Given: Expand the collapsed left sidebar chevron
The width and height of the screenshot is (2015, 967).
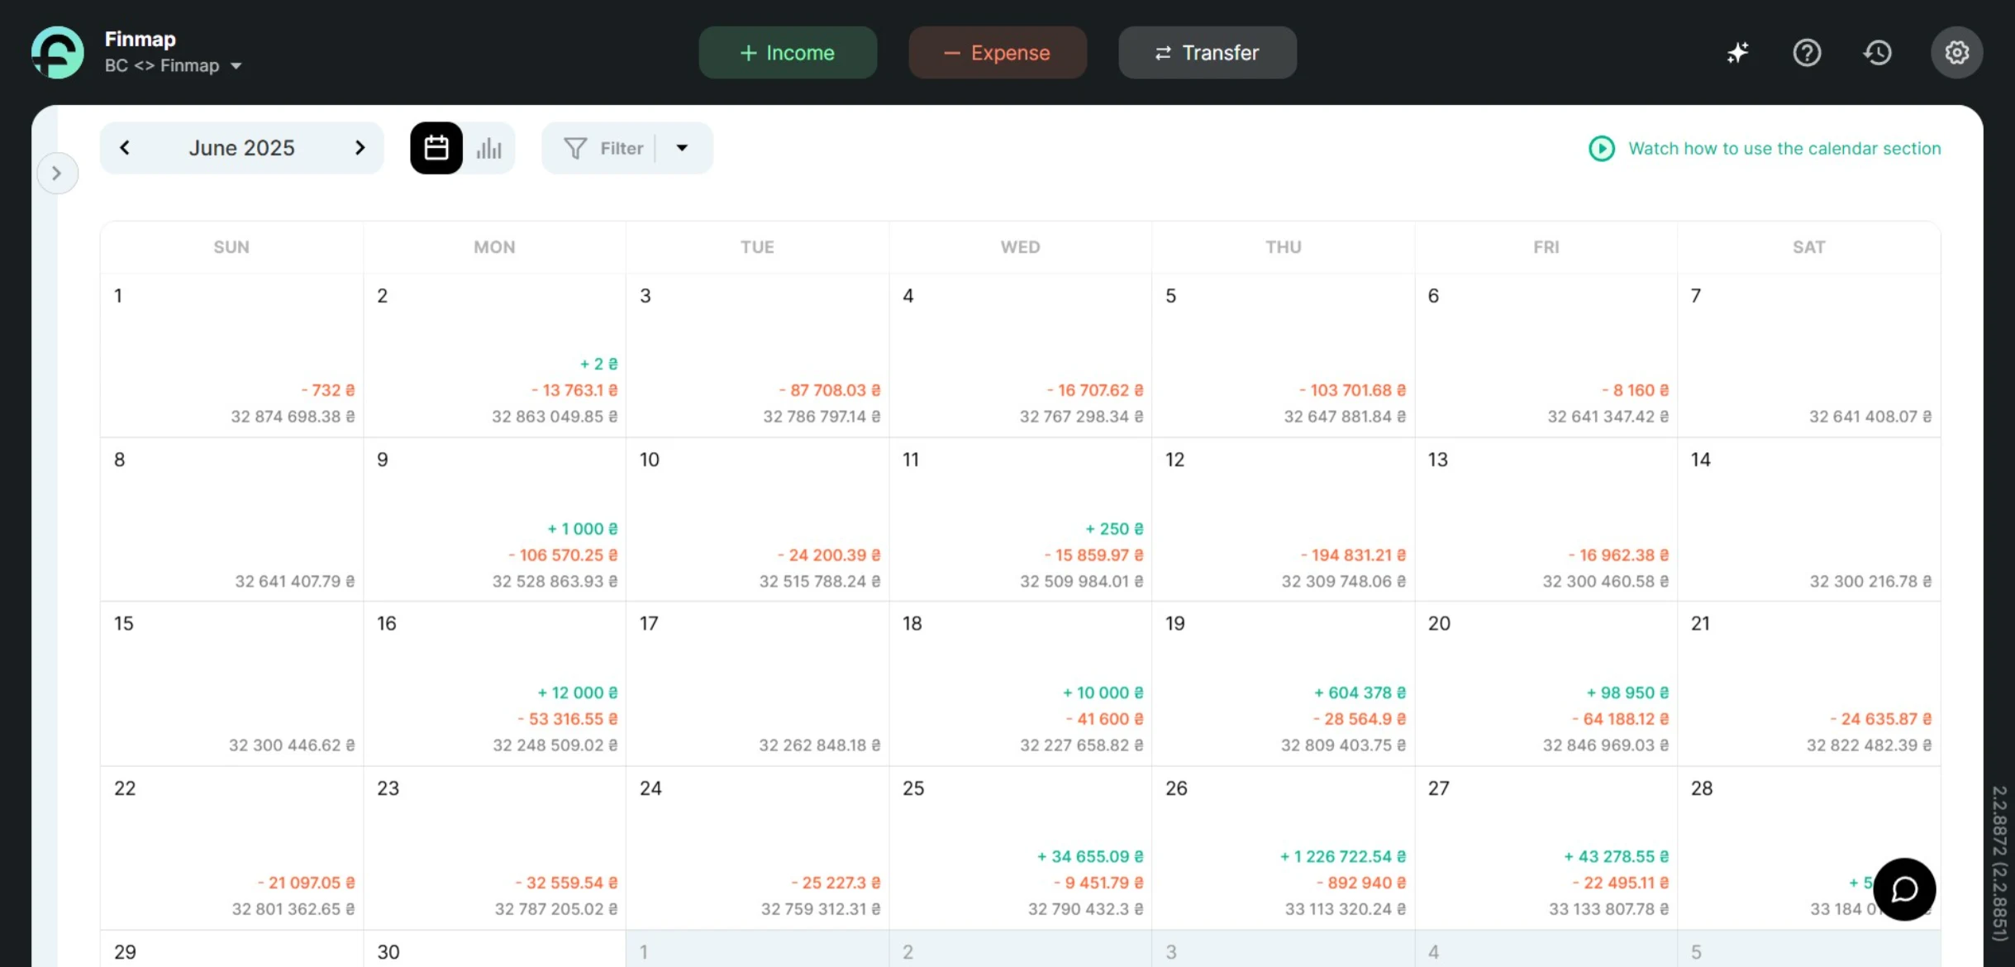Looking at the screenshot, I should pos(57,173).
